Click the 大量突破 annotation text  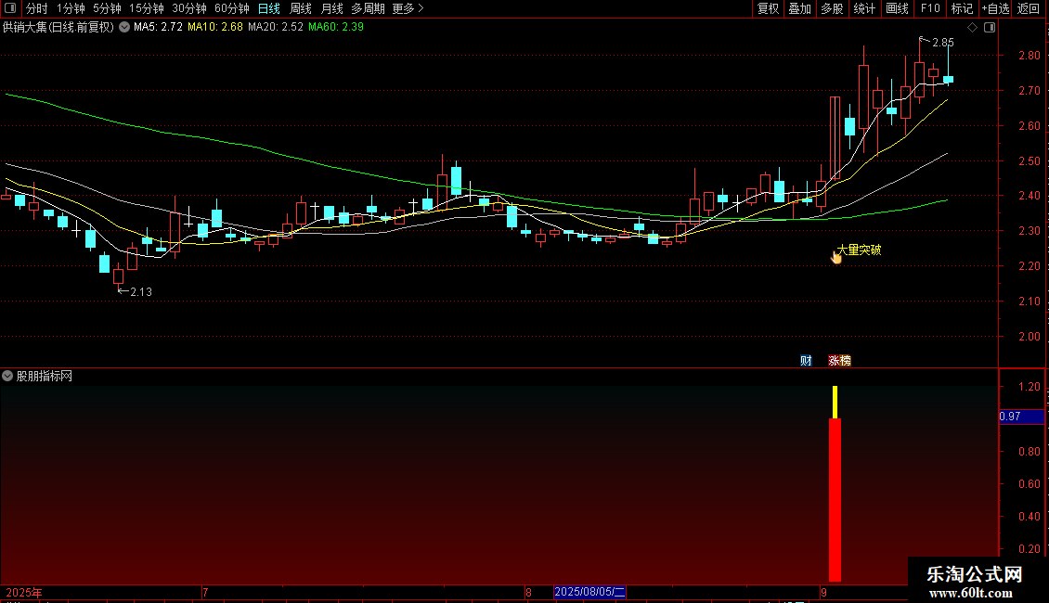(x=859, y=250)
